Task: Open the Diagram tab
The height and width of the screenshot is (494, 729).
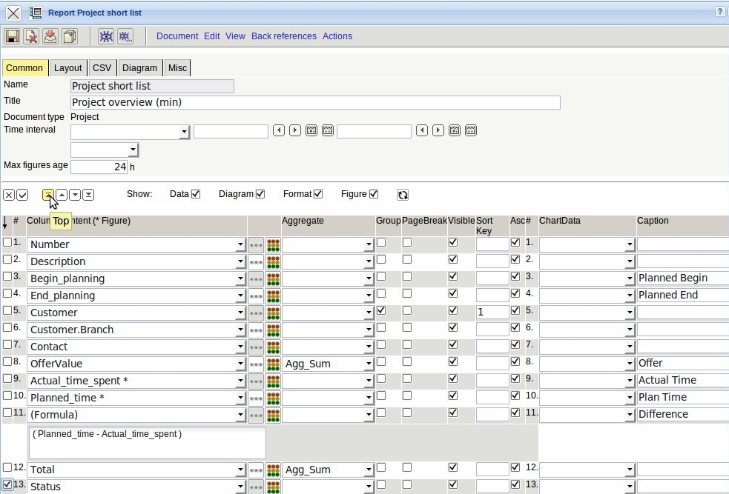Action: 139,68
